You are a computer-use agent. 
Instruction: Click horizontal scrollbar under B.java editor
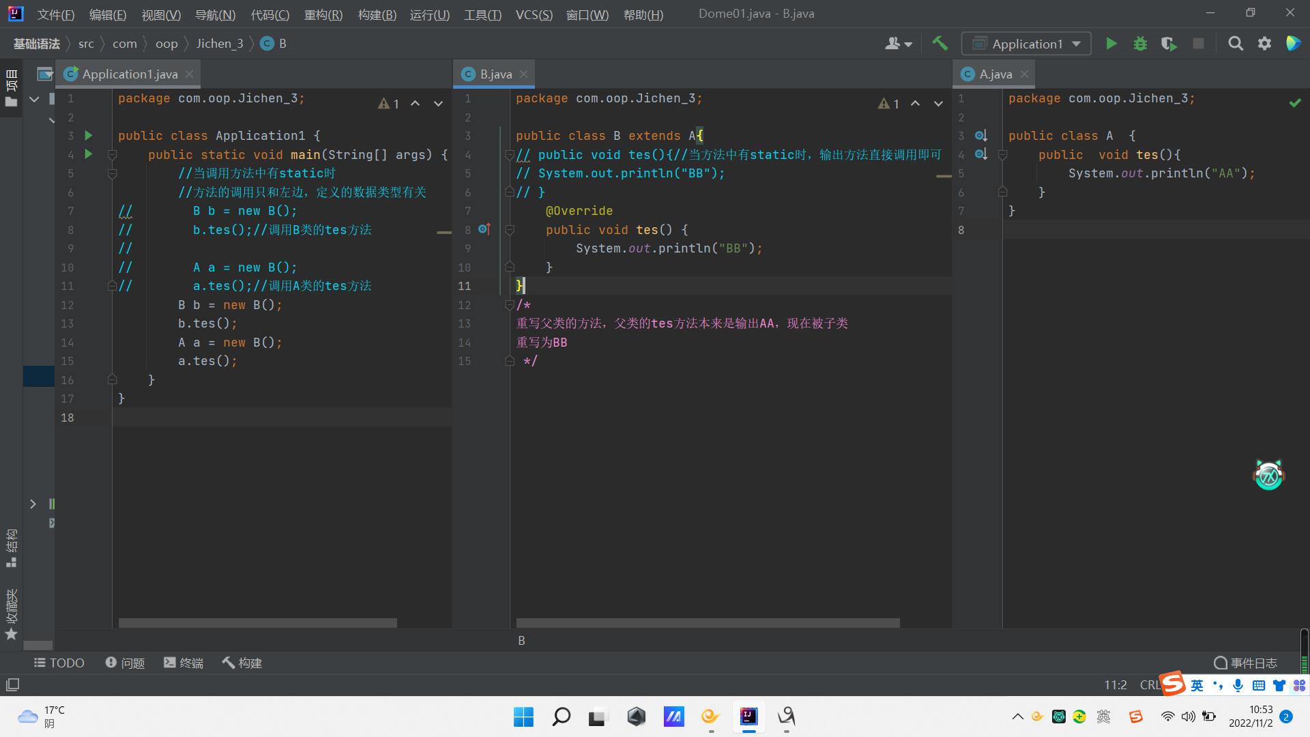[707, 622]
